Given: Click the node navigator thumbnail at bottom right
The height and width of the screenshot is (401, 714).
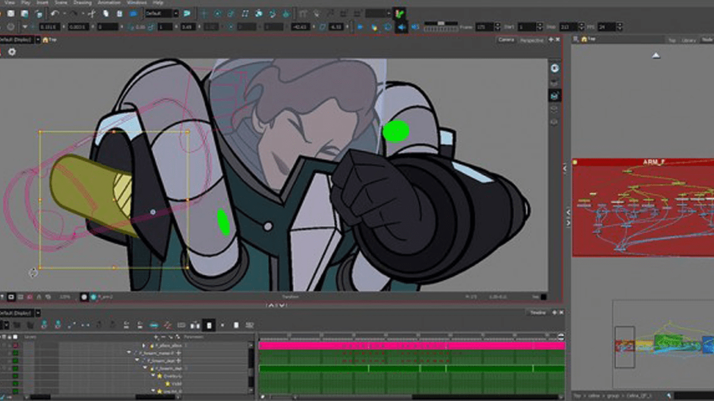Looking at the screenshot, I should point(663,345).
